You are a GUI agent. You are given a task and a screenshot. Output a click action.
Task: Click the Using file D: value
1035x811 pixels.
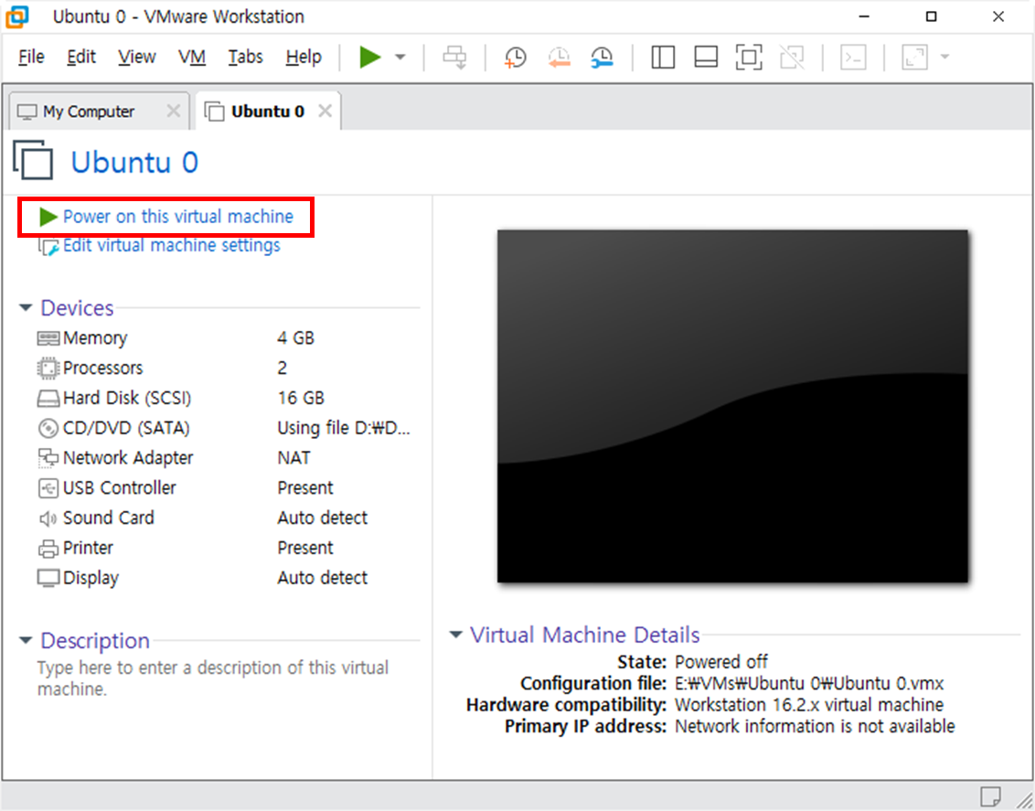pos(343,428)
